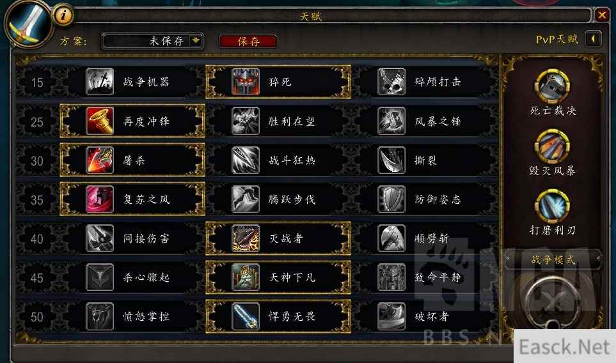The image size is (616, 363).
Task: Click the info icon beside sword portrait
Action: [63, 15]
